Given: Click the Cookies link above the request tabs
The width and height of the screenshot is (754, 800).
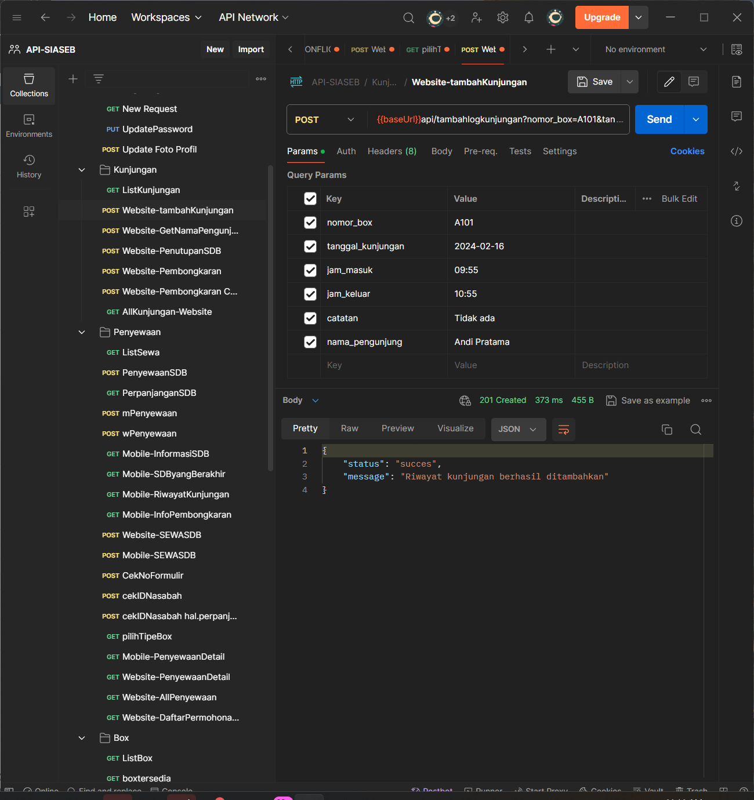Looking at the screenshot, I should click(x=687, y=151).
